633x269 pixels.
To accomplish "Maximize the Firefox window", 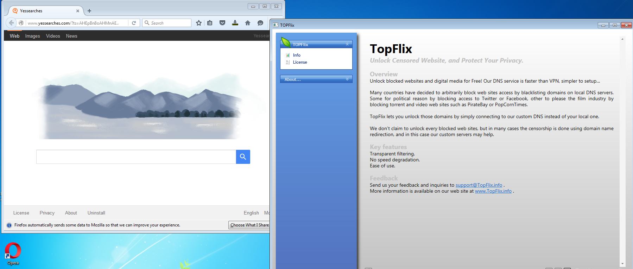I will [x=265, y=6].
